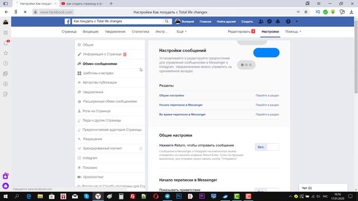
Task: Click Перейти в раздел for Начало переписки
Action: pyautogui.click(x=267, y=105)
